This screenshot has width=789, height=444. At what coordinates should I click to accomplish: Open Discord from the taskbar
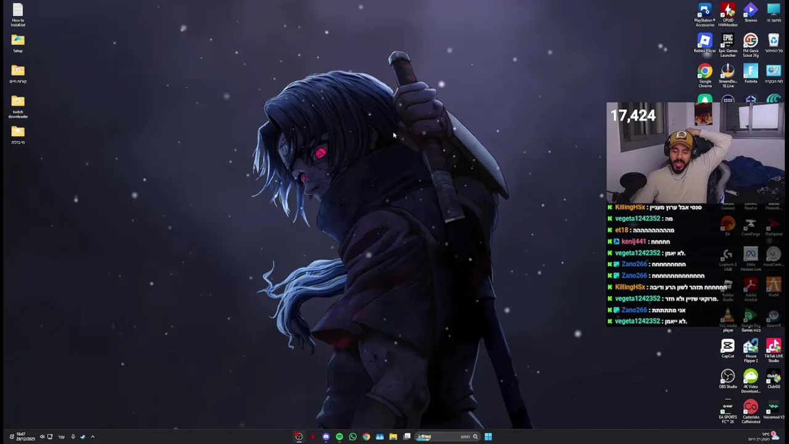click(326, 437)
